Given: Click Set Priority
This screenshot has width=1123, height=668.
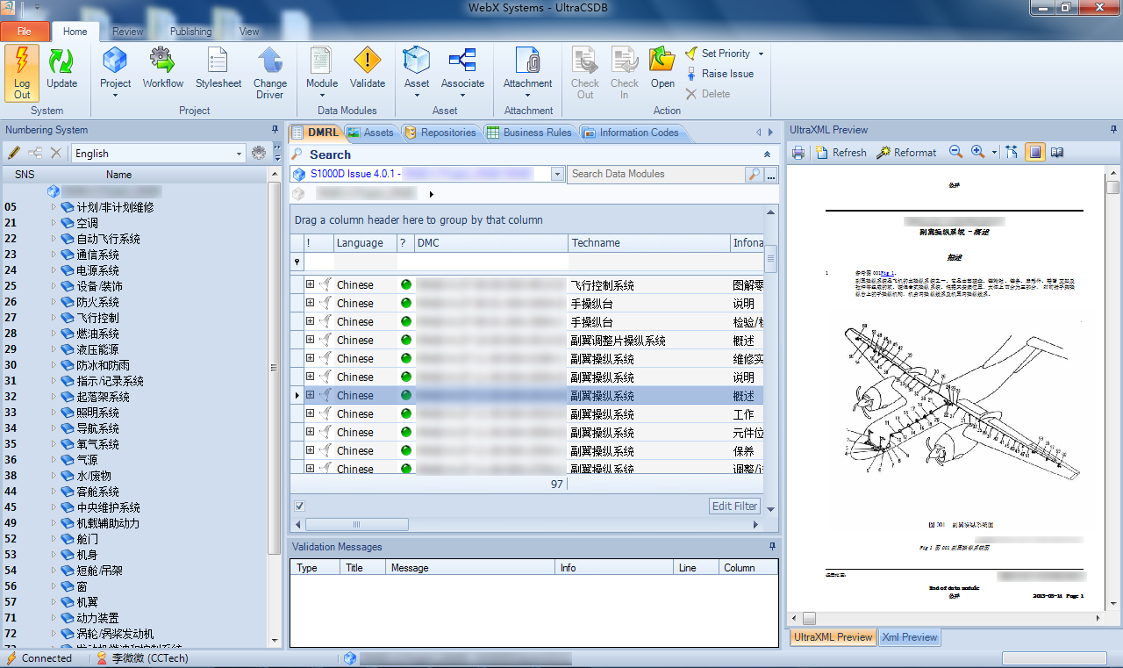Looking at the screenshot, I should tap(726, 54).
